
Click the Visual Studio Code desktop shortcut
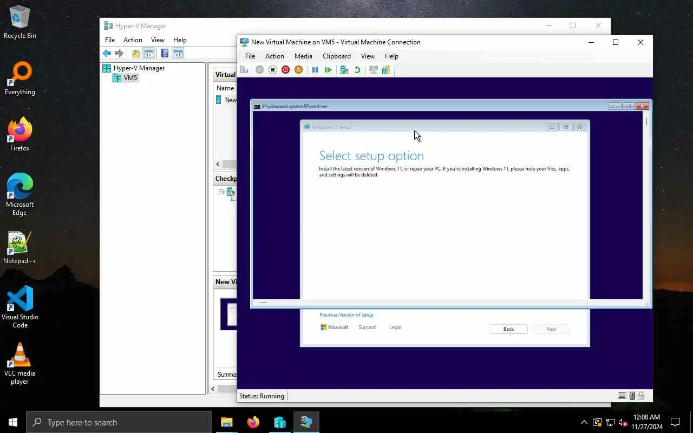pos(20,307)
